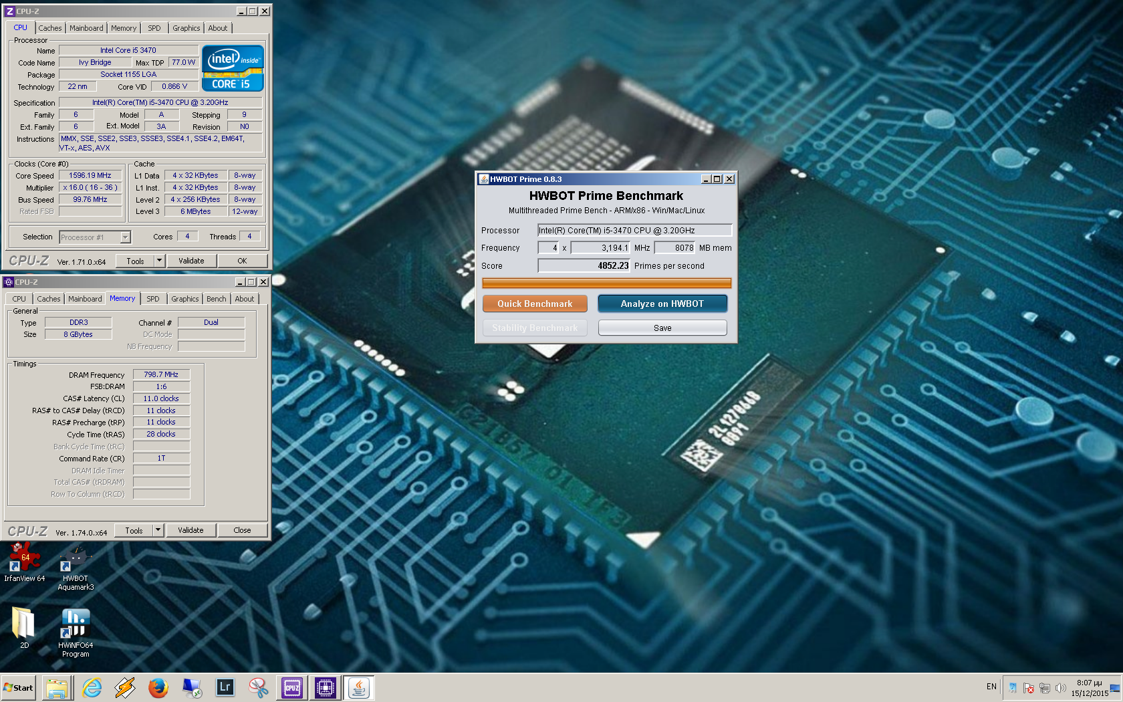Image resolution: width=1123 pixels, height=702 pixels.
Task: Click the HWBOT Processor name field
Action: click(635, 230)
